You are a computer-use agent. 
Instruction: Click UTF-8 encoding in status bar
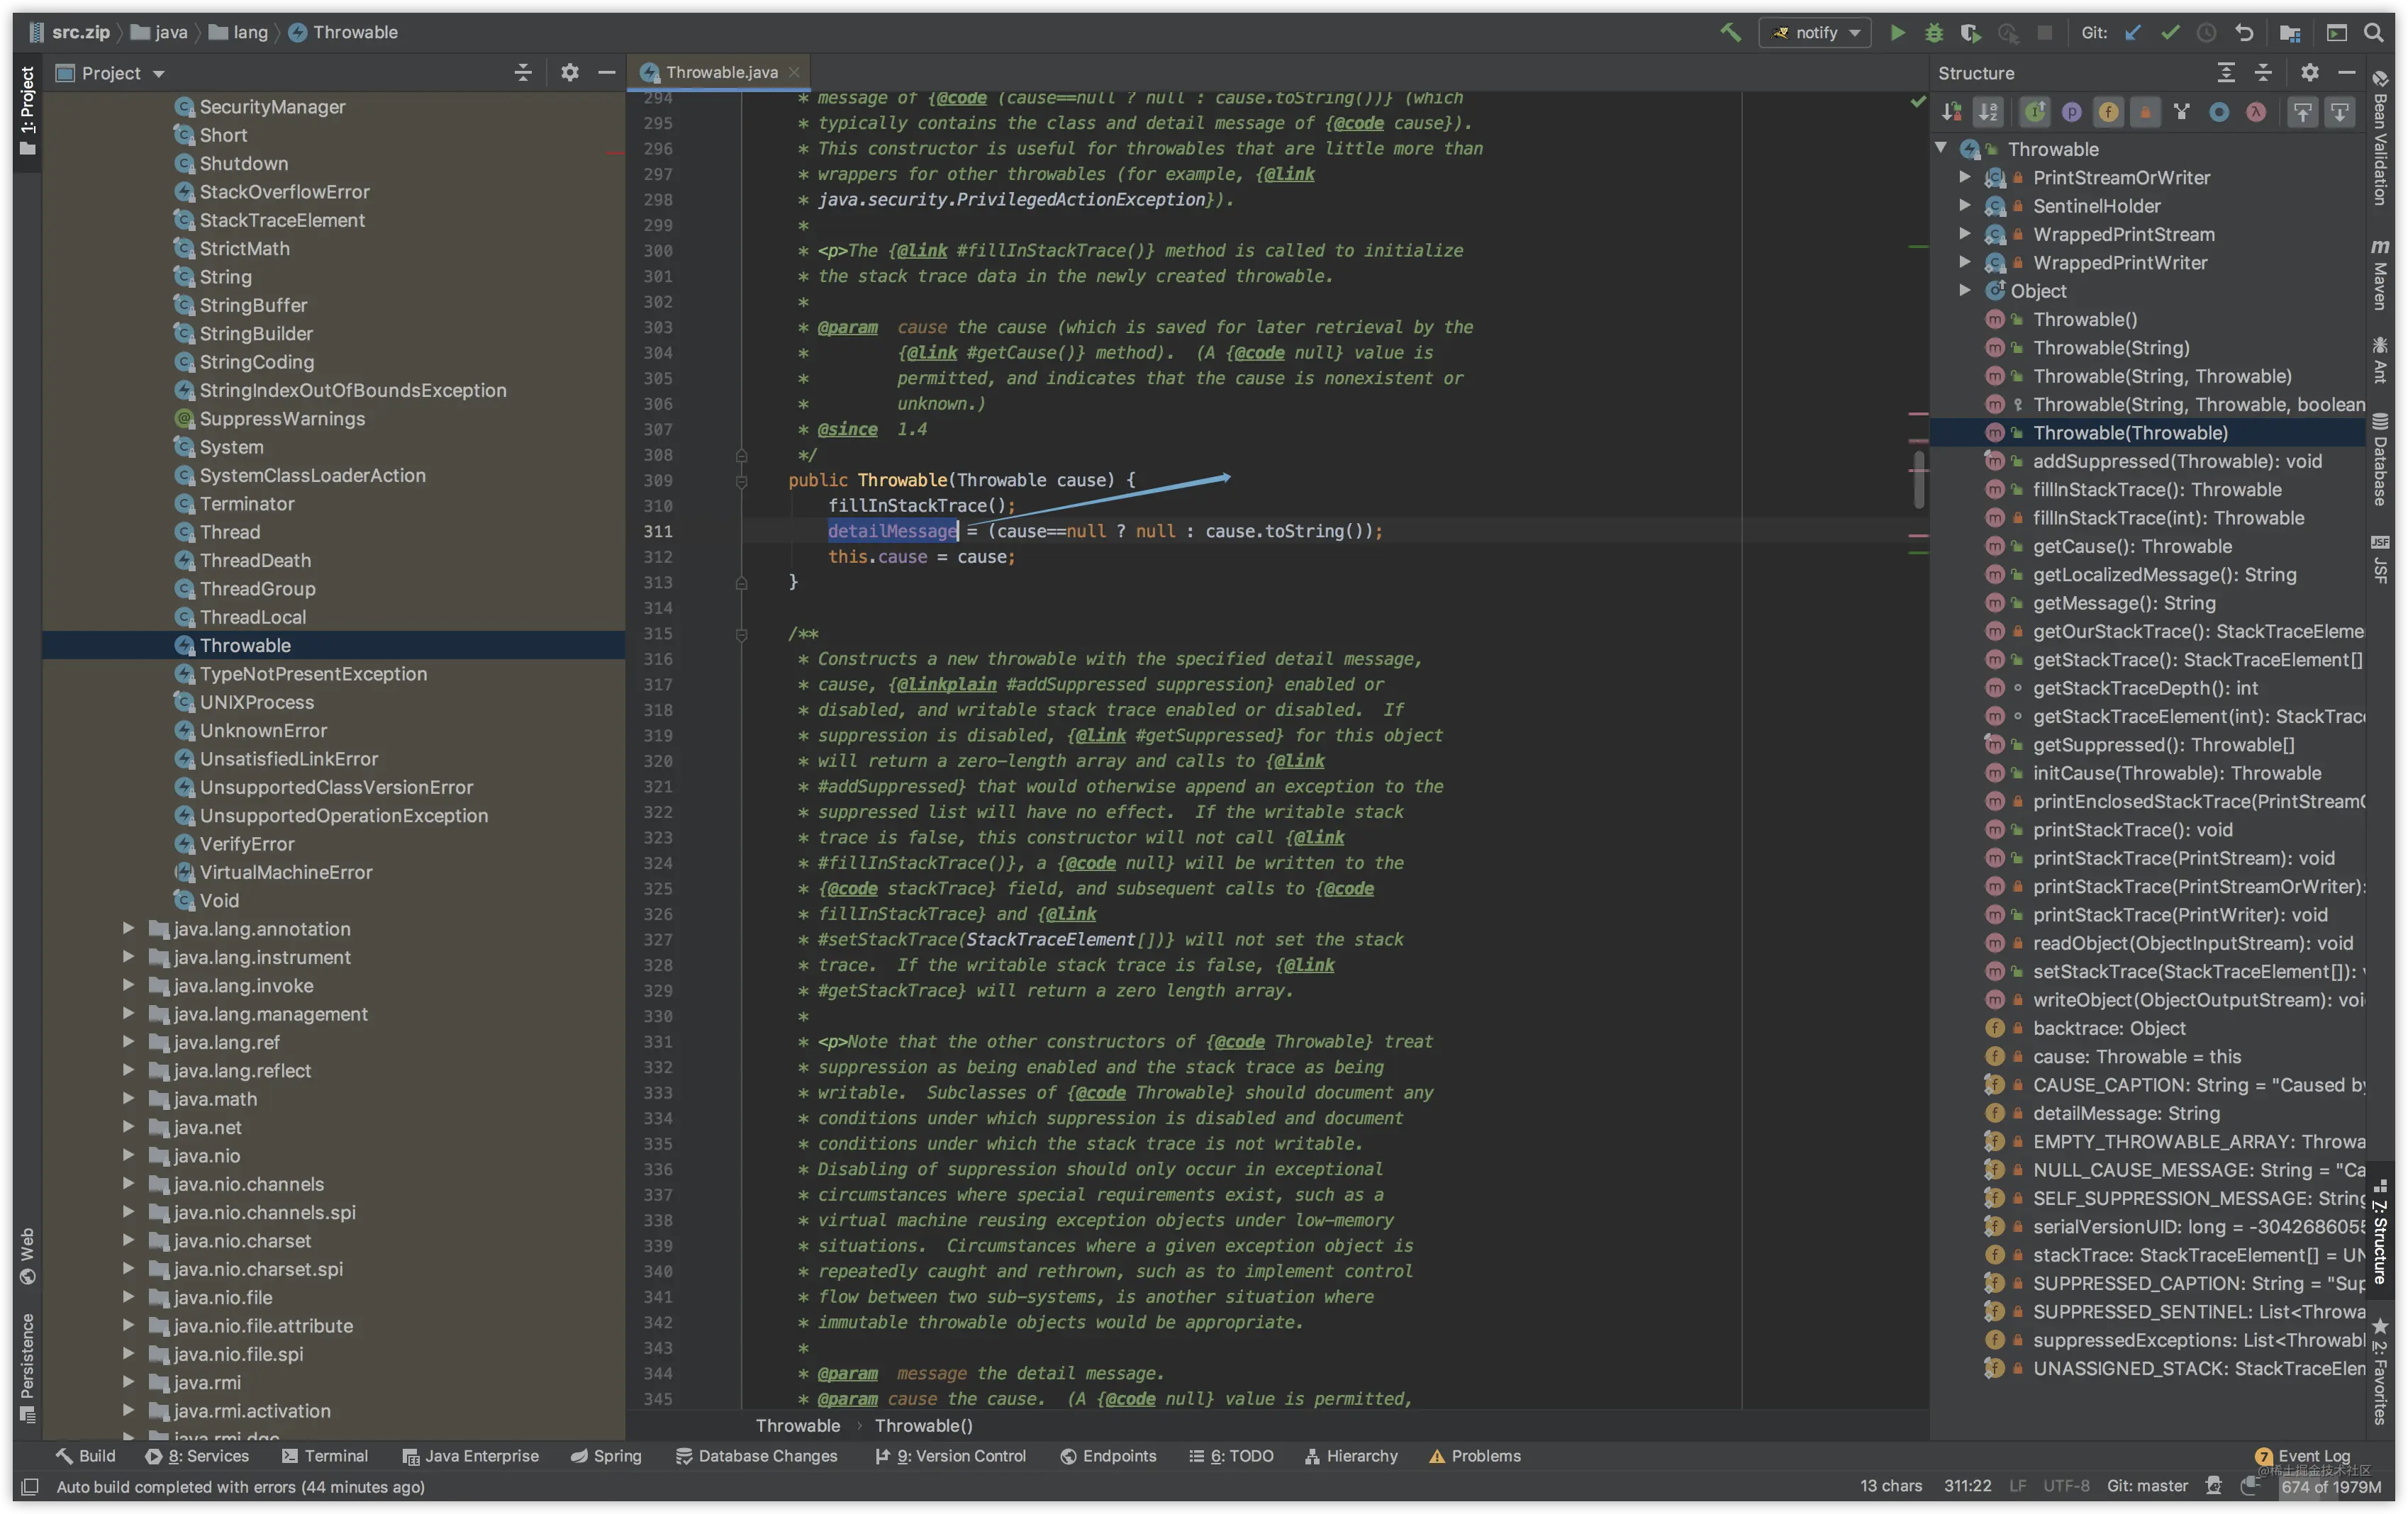[2066, 1486]
